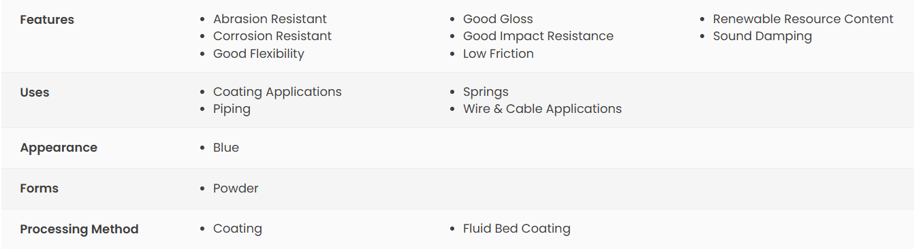
Task: Select Corrosion Resistant list item
Action: 272,36
